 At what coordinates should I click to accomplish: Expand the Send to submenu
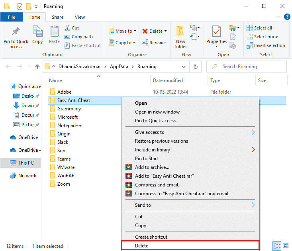point(190,205)
